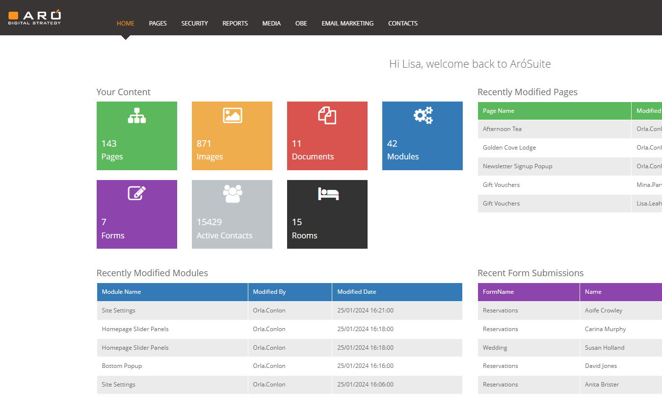The width and height of the screenshot is (662, 414).
Task: Open the Security menu
Action: tap(194, 23)
